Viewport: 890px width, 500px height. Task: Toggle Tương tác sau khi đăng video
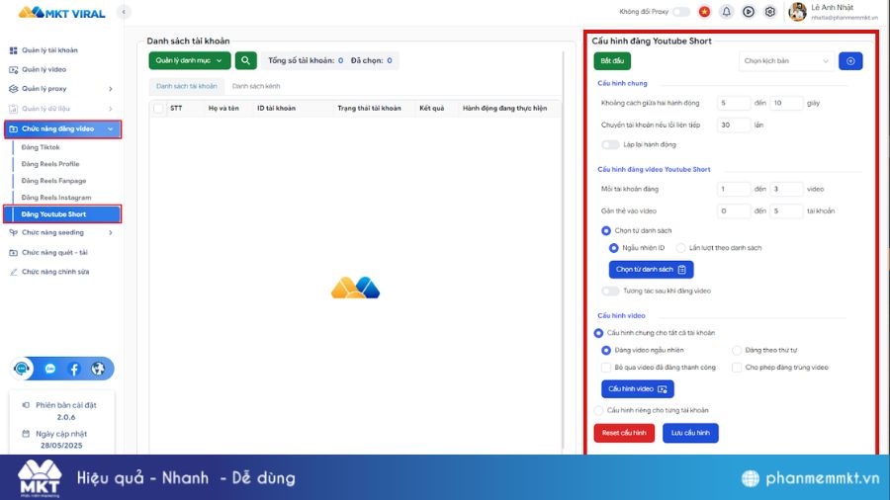[x=610, y=291]
